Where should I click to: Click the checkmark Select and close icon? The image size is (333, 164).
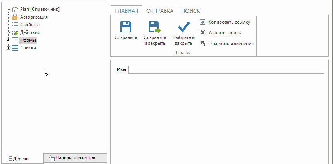[183, 27]
